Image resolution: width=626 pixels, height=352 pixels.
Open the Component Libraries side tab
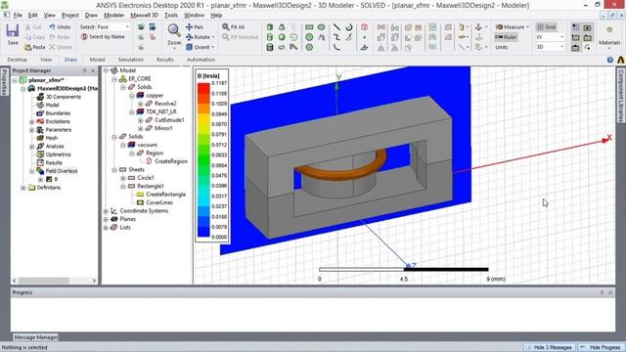[x=621, y=96]
